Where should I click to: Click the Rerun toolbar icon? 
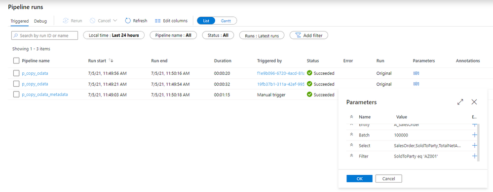(x=66, y=21)
